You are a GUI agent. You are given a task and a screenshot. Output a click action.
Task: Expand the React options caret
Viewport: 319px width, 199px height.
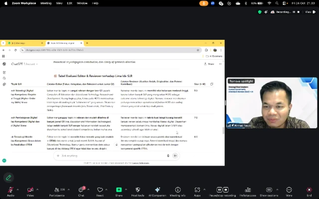(106, 190)
